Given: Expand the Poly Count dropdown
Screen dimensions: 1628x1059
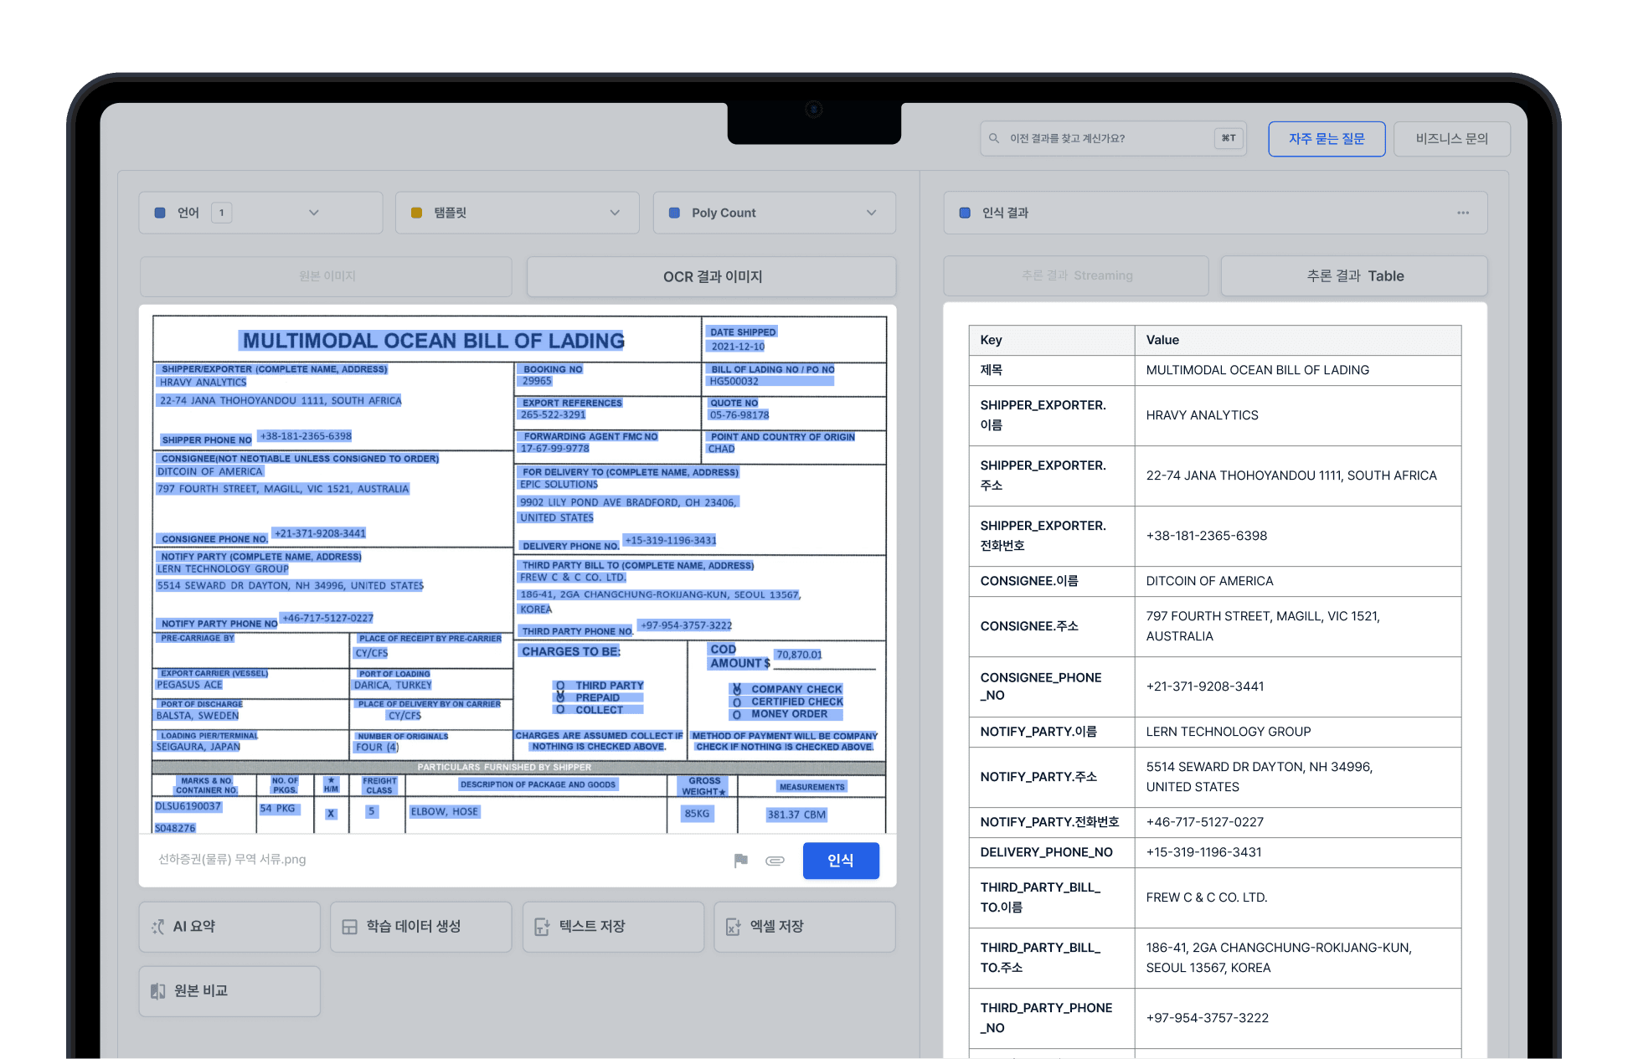Looking at the screenshot, I should 871,213.
